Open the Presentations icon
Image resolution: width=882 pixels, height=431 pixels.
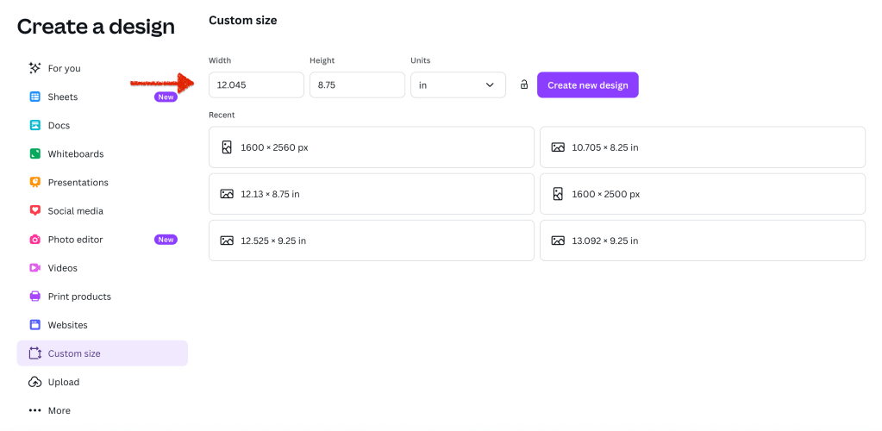click(x=35, y=182)
